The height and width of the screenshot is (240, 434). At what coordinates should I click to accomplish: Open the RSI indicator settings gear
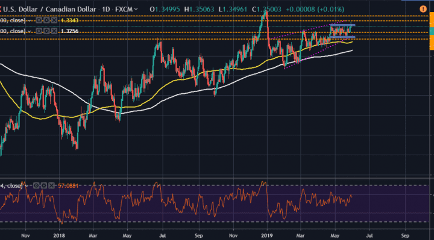(44, 186)
